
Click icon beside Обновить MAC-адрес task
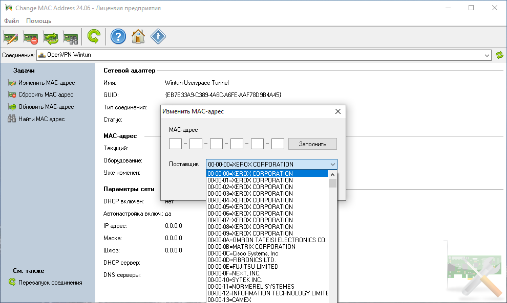(12, 107)
